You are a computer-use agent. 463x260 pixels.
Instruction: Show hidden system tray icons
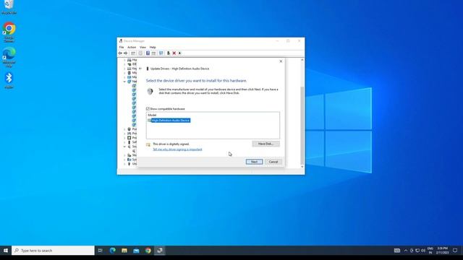click(406, 251)
